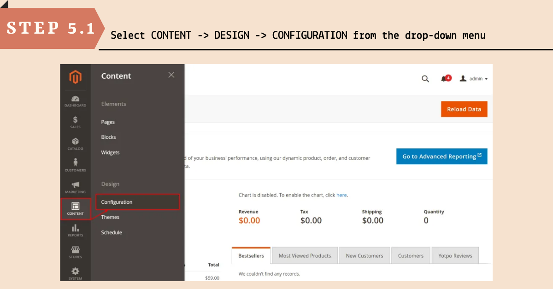
Task: Open the notifications bell icon
Action: pos(445,79)
